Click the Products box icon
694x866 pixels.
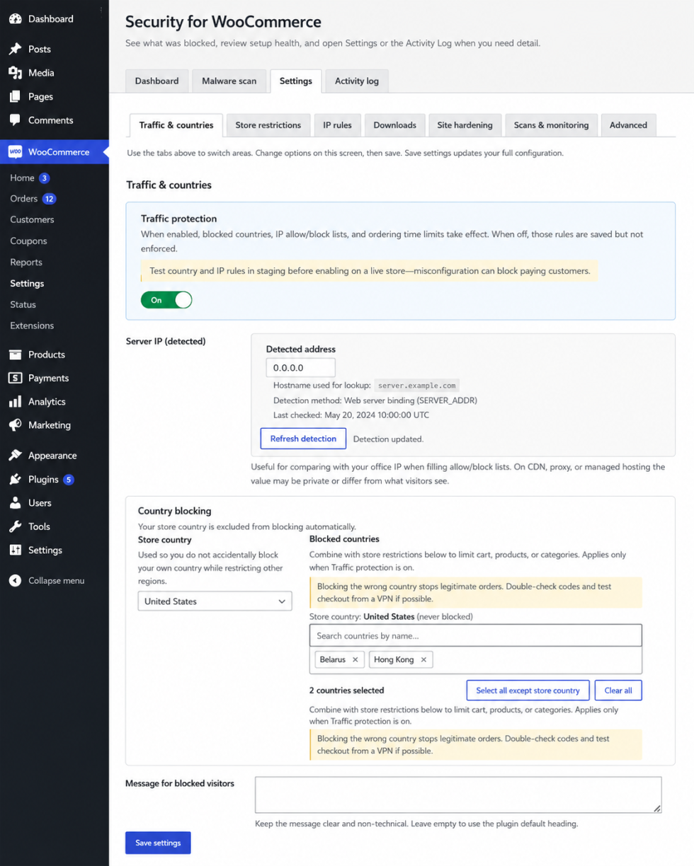click(x=15, y=354)
